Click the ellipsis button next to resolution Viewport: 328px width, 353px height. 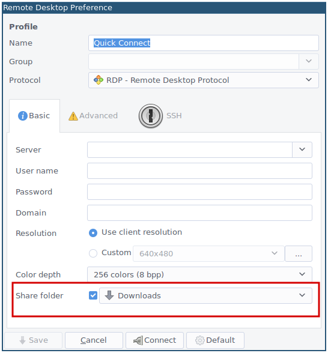click(x=298, y=253)
